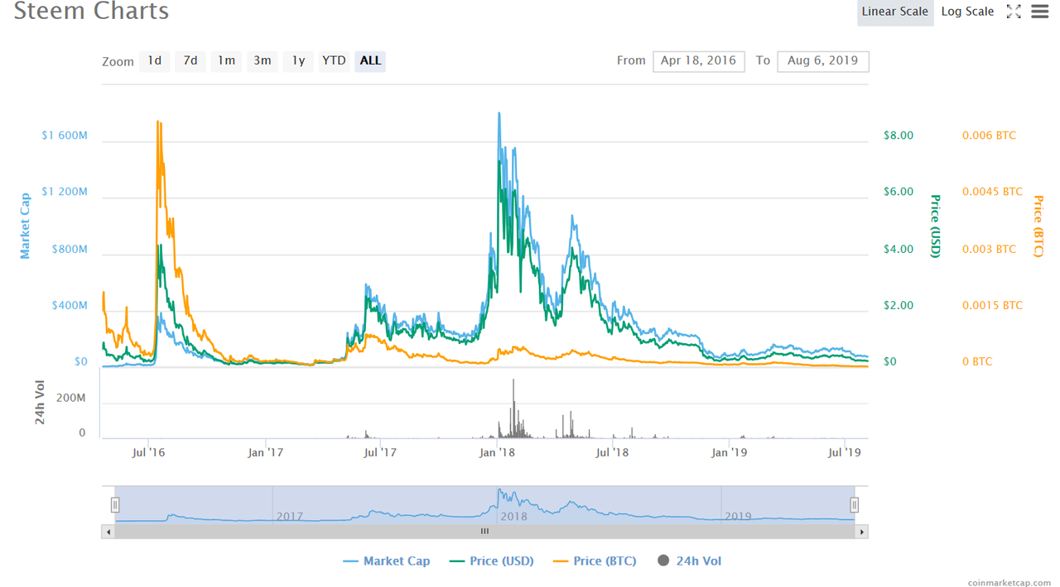The width and height of the screenshot is (1060, 587).
Task: Click the horizontal scrollbar thumb
Action: click(x=485, y=532)
